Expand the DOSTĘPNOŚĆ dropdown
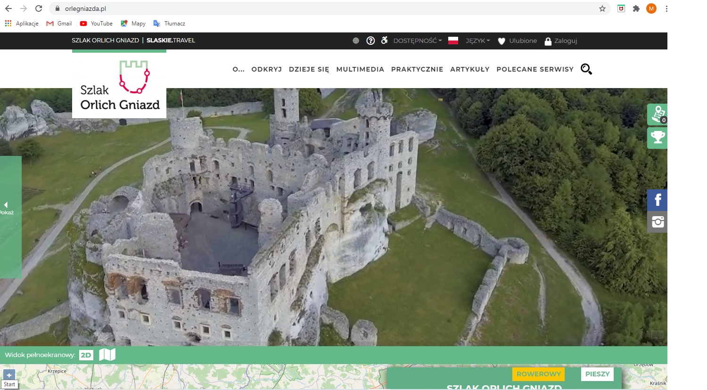The width and height of the screenshot is (707, 390). (x=417, y=41)
